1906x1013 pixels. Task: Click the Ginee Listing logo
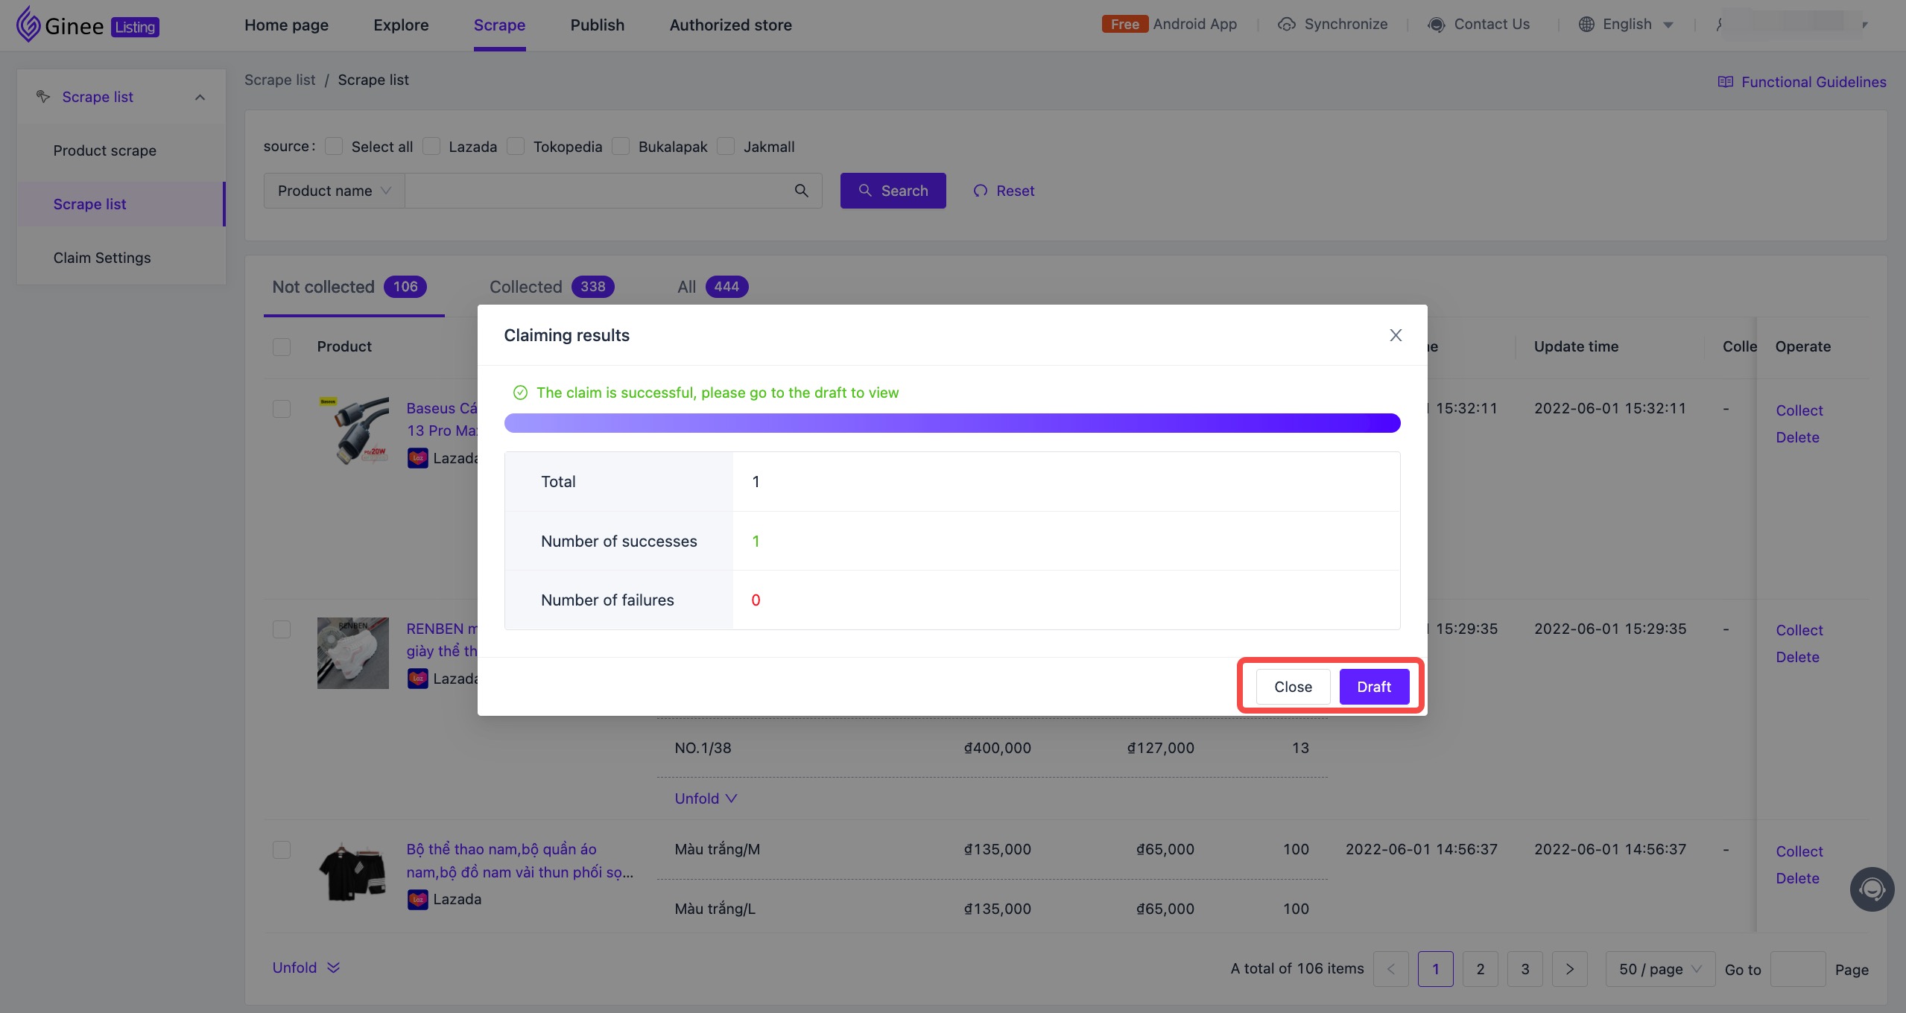click(87, 25)
